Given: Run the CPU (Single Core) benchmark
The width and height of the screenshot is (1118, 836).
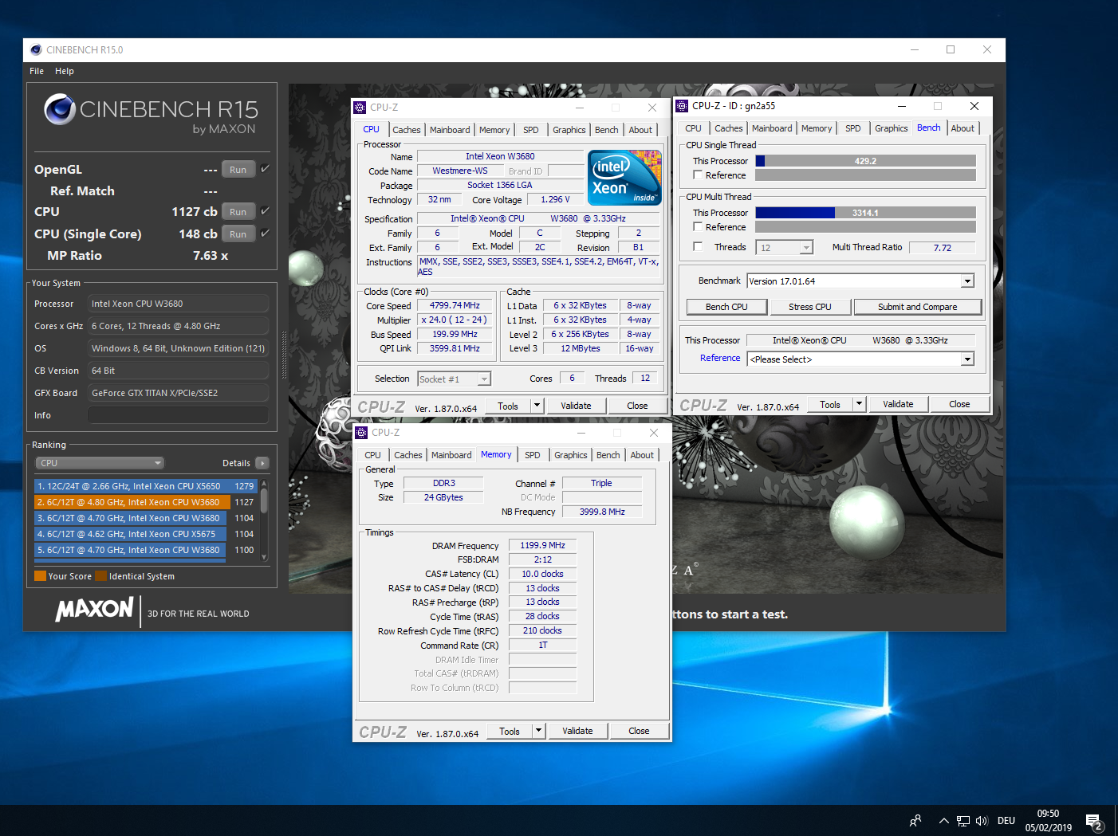Looking at the screenshot, I should (238, 234).
